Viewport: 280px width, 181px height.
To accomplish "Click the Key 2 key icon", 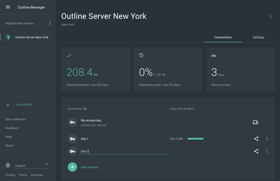I will (72, 151).
